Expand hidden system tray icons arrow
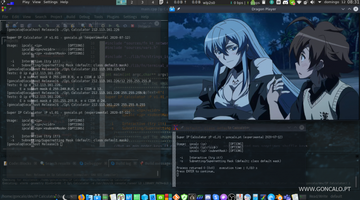Viewport: 360px width, 200px height. [x=319, y=2]
